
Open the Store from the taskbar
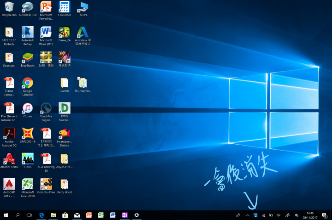click(65, 215)
